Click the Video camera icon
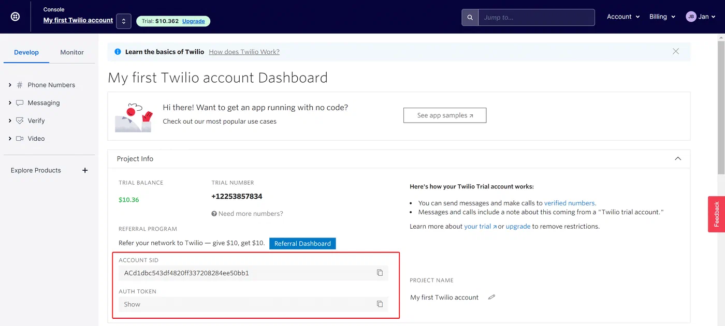 tap(20, 139)
